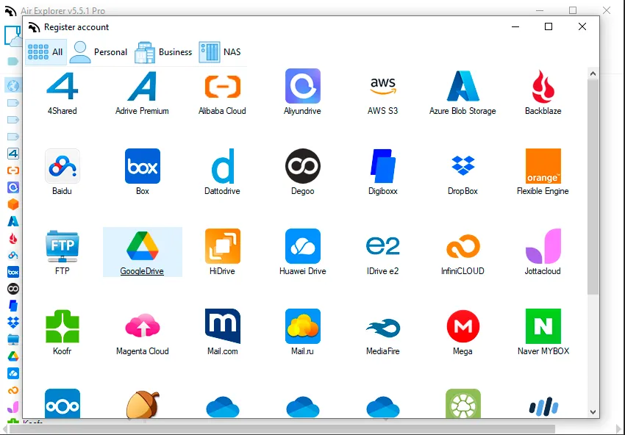Select MediaFire service
The height and width of the screenshot is (435, 625).
point(382,328)
